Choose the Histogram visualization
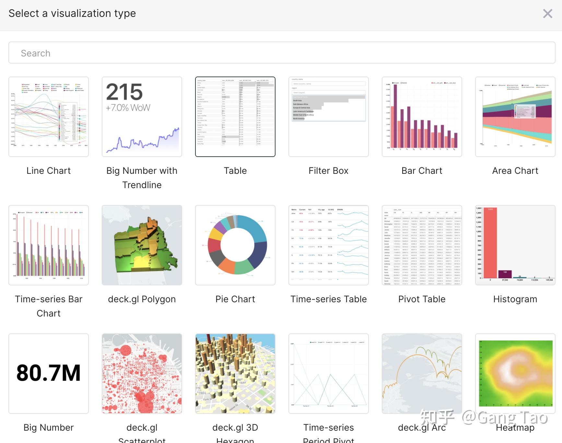 click(515, 245)
